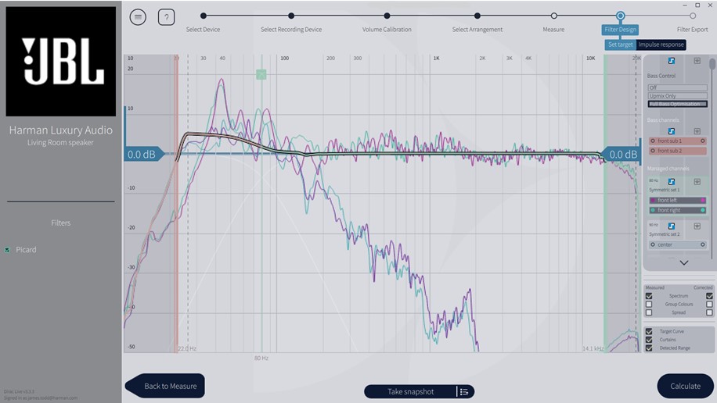Set Bass Control to Upmix Only
This screenshot has width=717, height=403.
[x=678, y=96]
